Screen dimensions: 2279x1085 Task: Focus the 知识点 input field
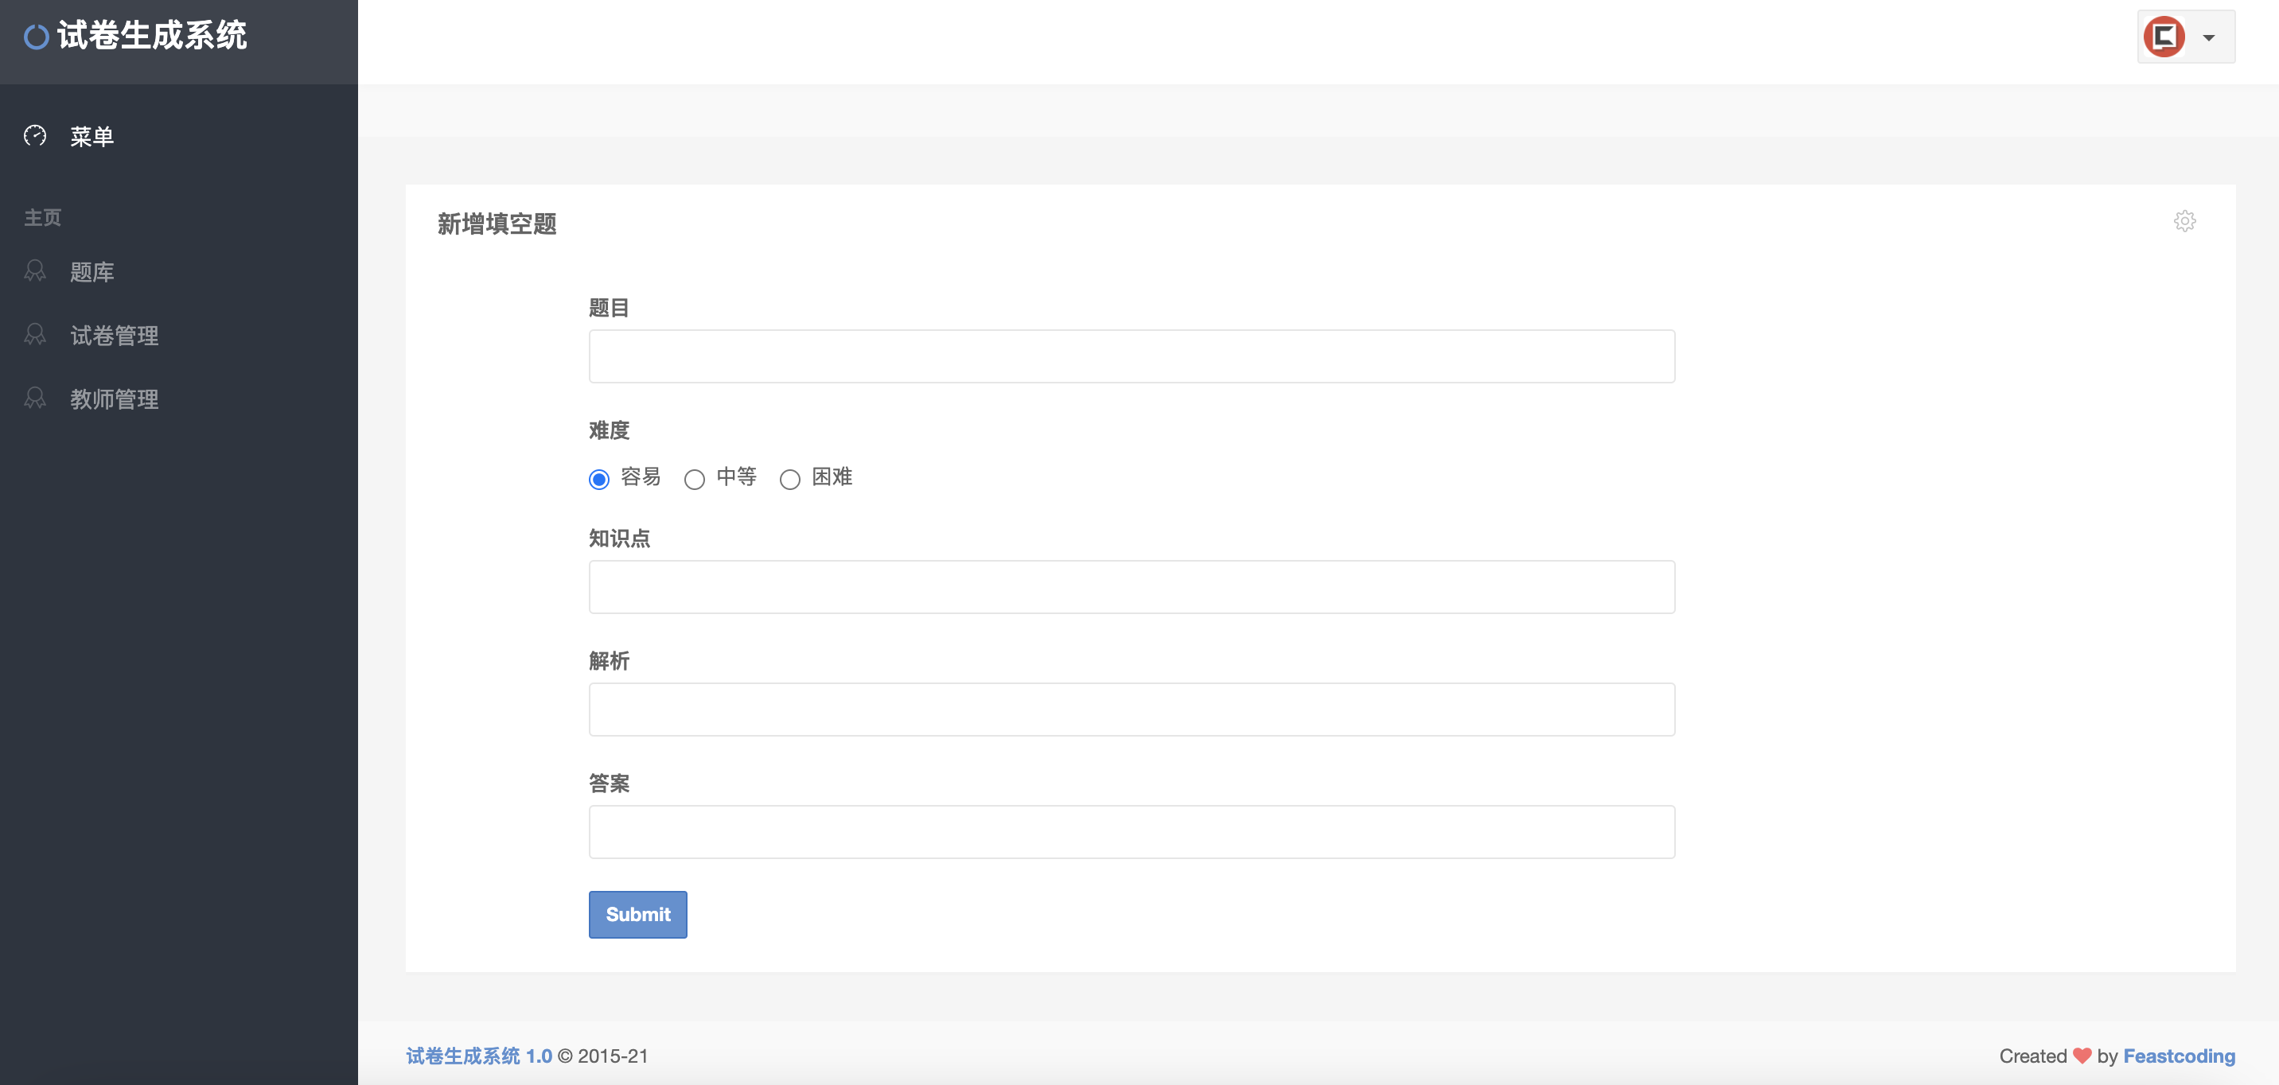(1132, 587)
